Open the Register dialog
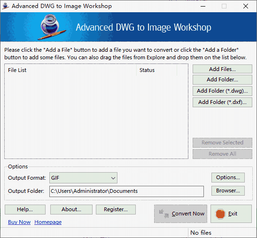 tap(116, 209)
